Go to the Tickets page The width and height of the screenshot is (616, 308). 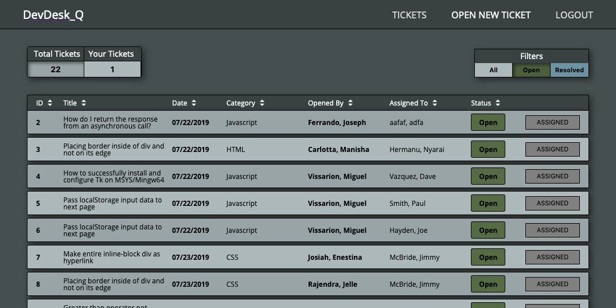pyautogui.click(x=409, y=15)
